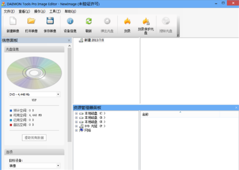The height and width of the screenshot is (170, 239).
Task: Open the 文件(F) menu
Action: pos(9,11)
